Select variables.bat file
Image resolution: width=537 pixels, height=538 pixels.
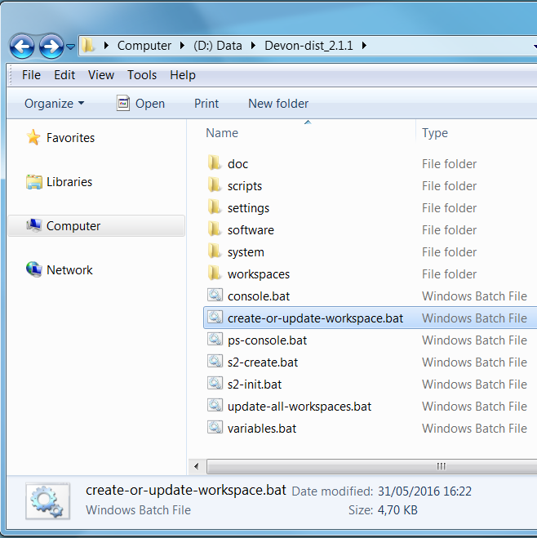pos(262,429)
